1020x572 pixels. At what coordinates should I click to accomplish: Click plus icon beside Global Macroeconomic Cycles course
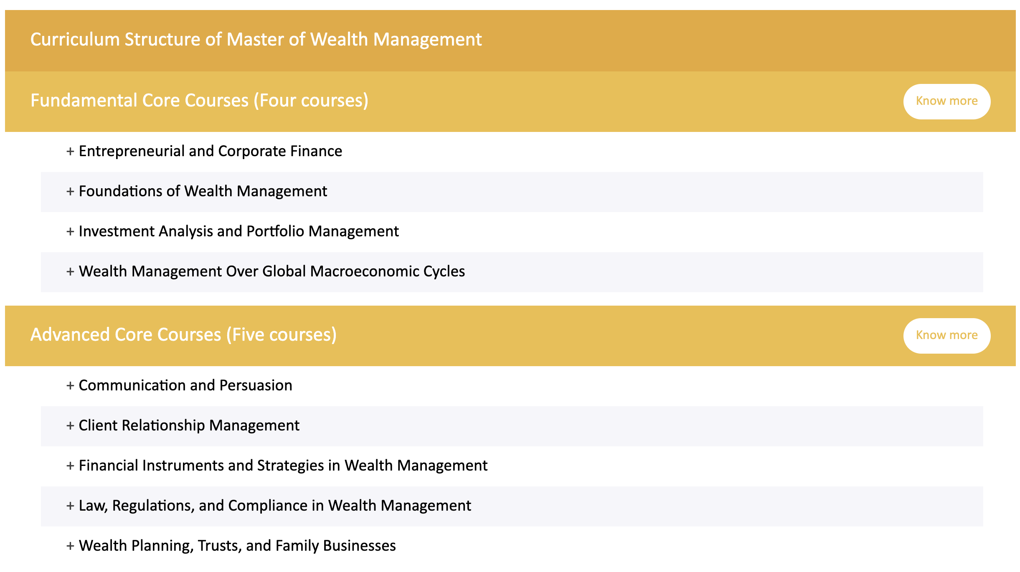70,272
